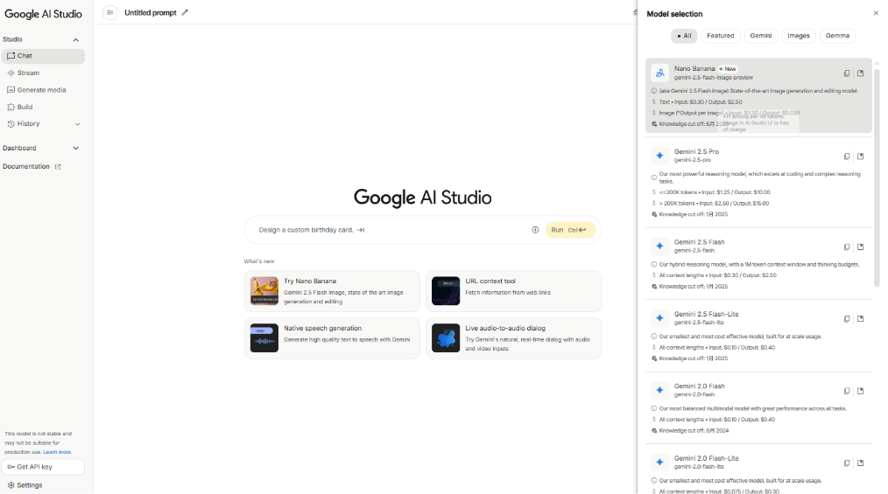The width and height of the screenshot is (888, 494).
Task: Select the Gemini 2.5 Flash-Lite model title
Action: (706, 314)
